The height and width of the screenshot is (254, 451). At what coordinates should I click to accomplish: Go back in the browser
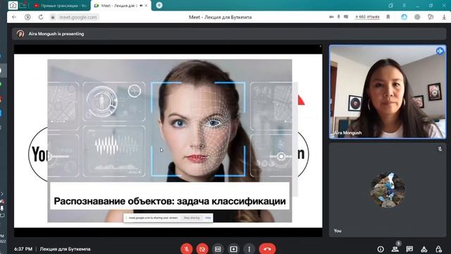[14, 17]
